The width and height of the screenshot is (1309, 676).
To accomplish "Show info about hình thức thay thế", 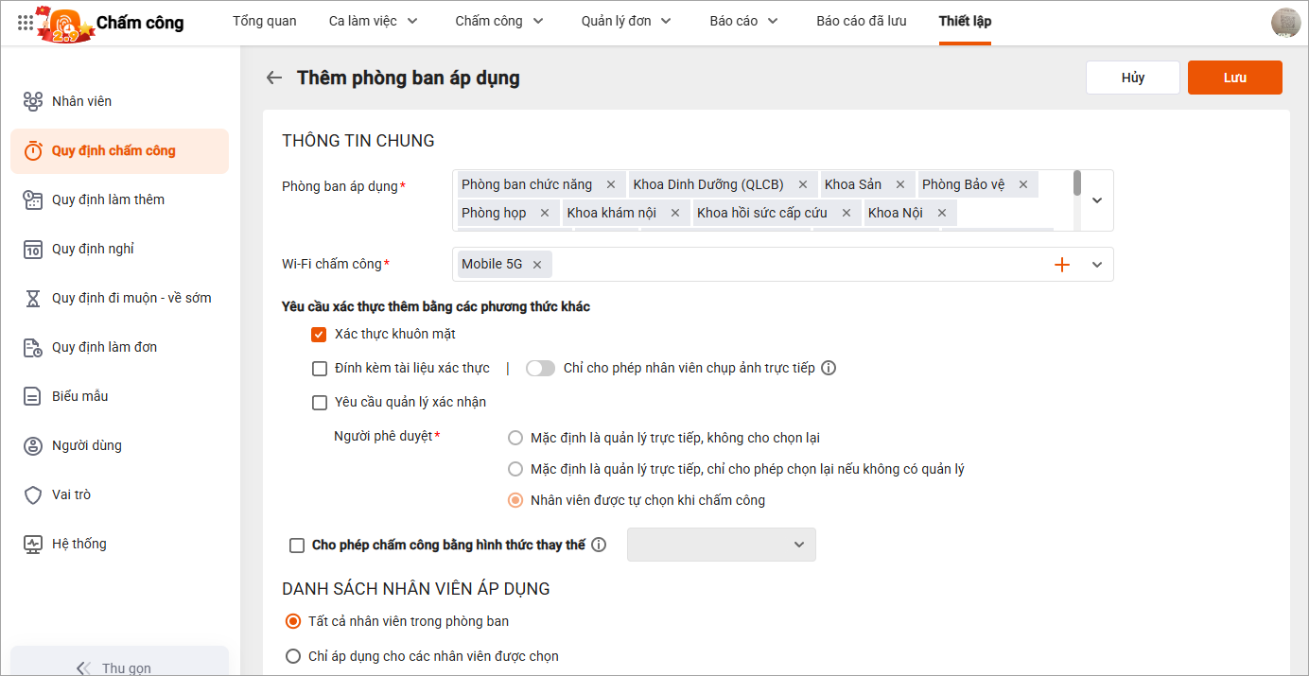I will click(599, 545).
